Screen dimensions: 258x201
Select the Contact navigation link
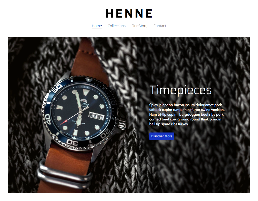(x=159, y=26)
